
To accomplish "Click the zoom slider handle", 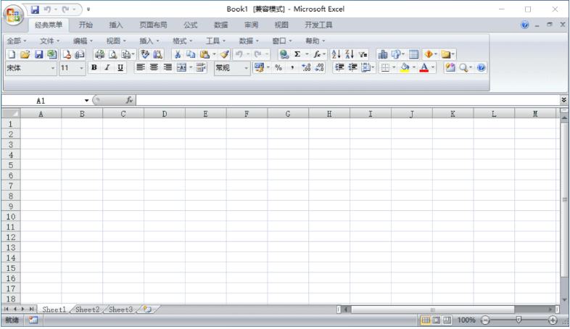I will 519,320.
